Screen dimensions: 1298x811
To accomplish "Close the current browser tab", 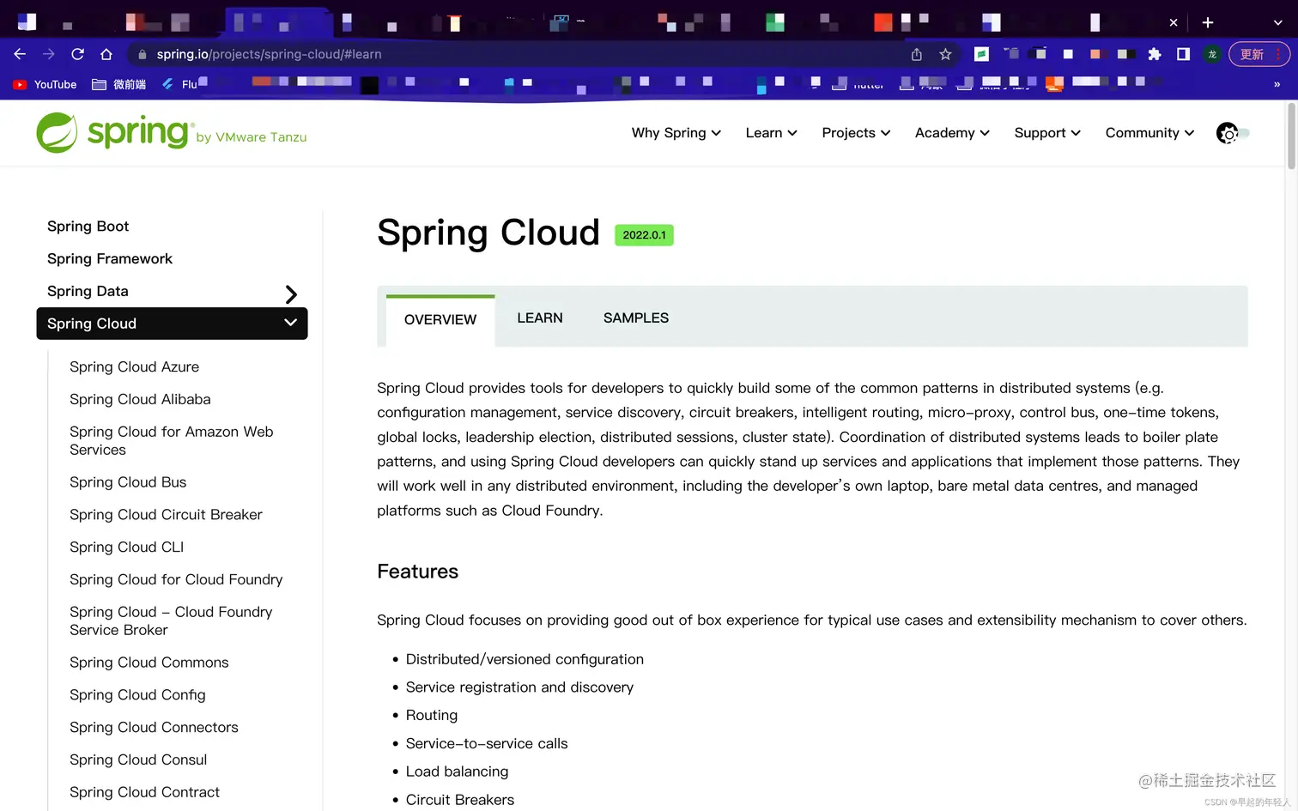I will [1174, 22].
